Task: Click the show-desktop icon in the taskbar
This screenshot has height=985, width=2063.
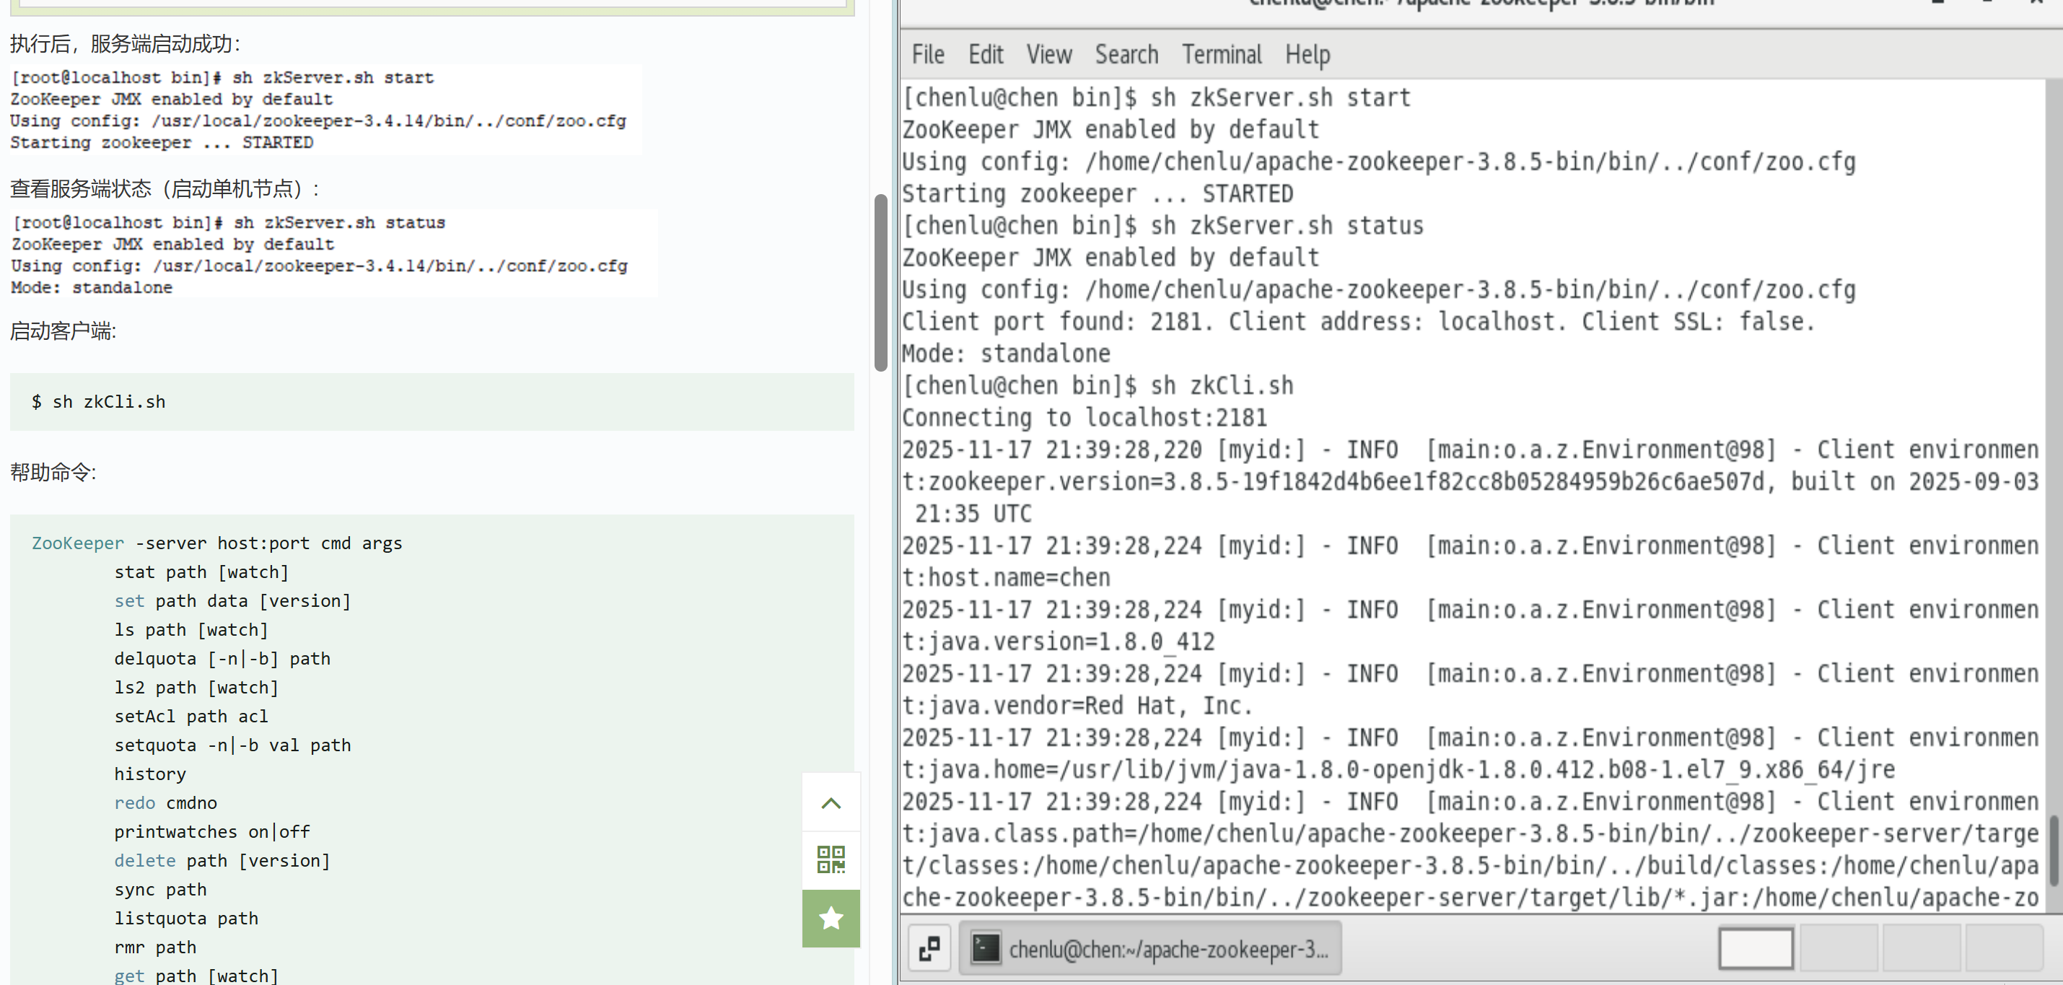Action: [929, 949]
